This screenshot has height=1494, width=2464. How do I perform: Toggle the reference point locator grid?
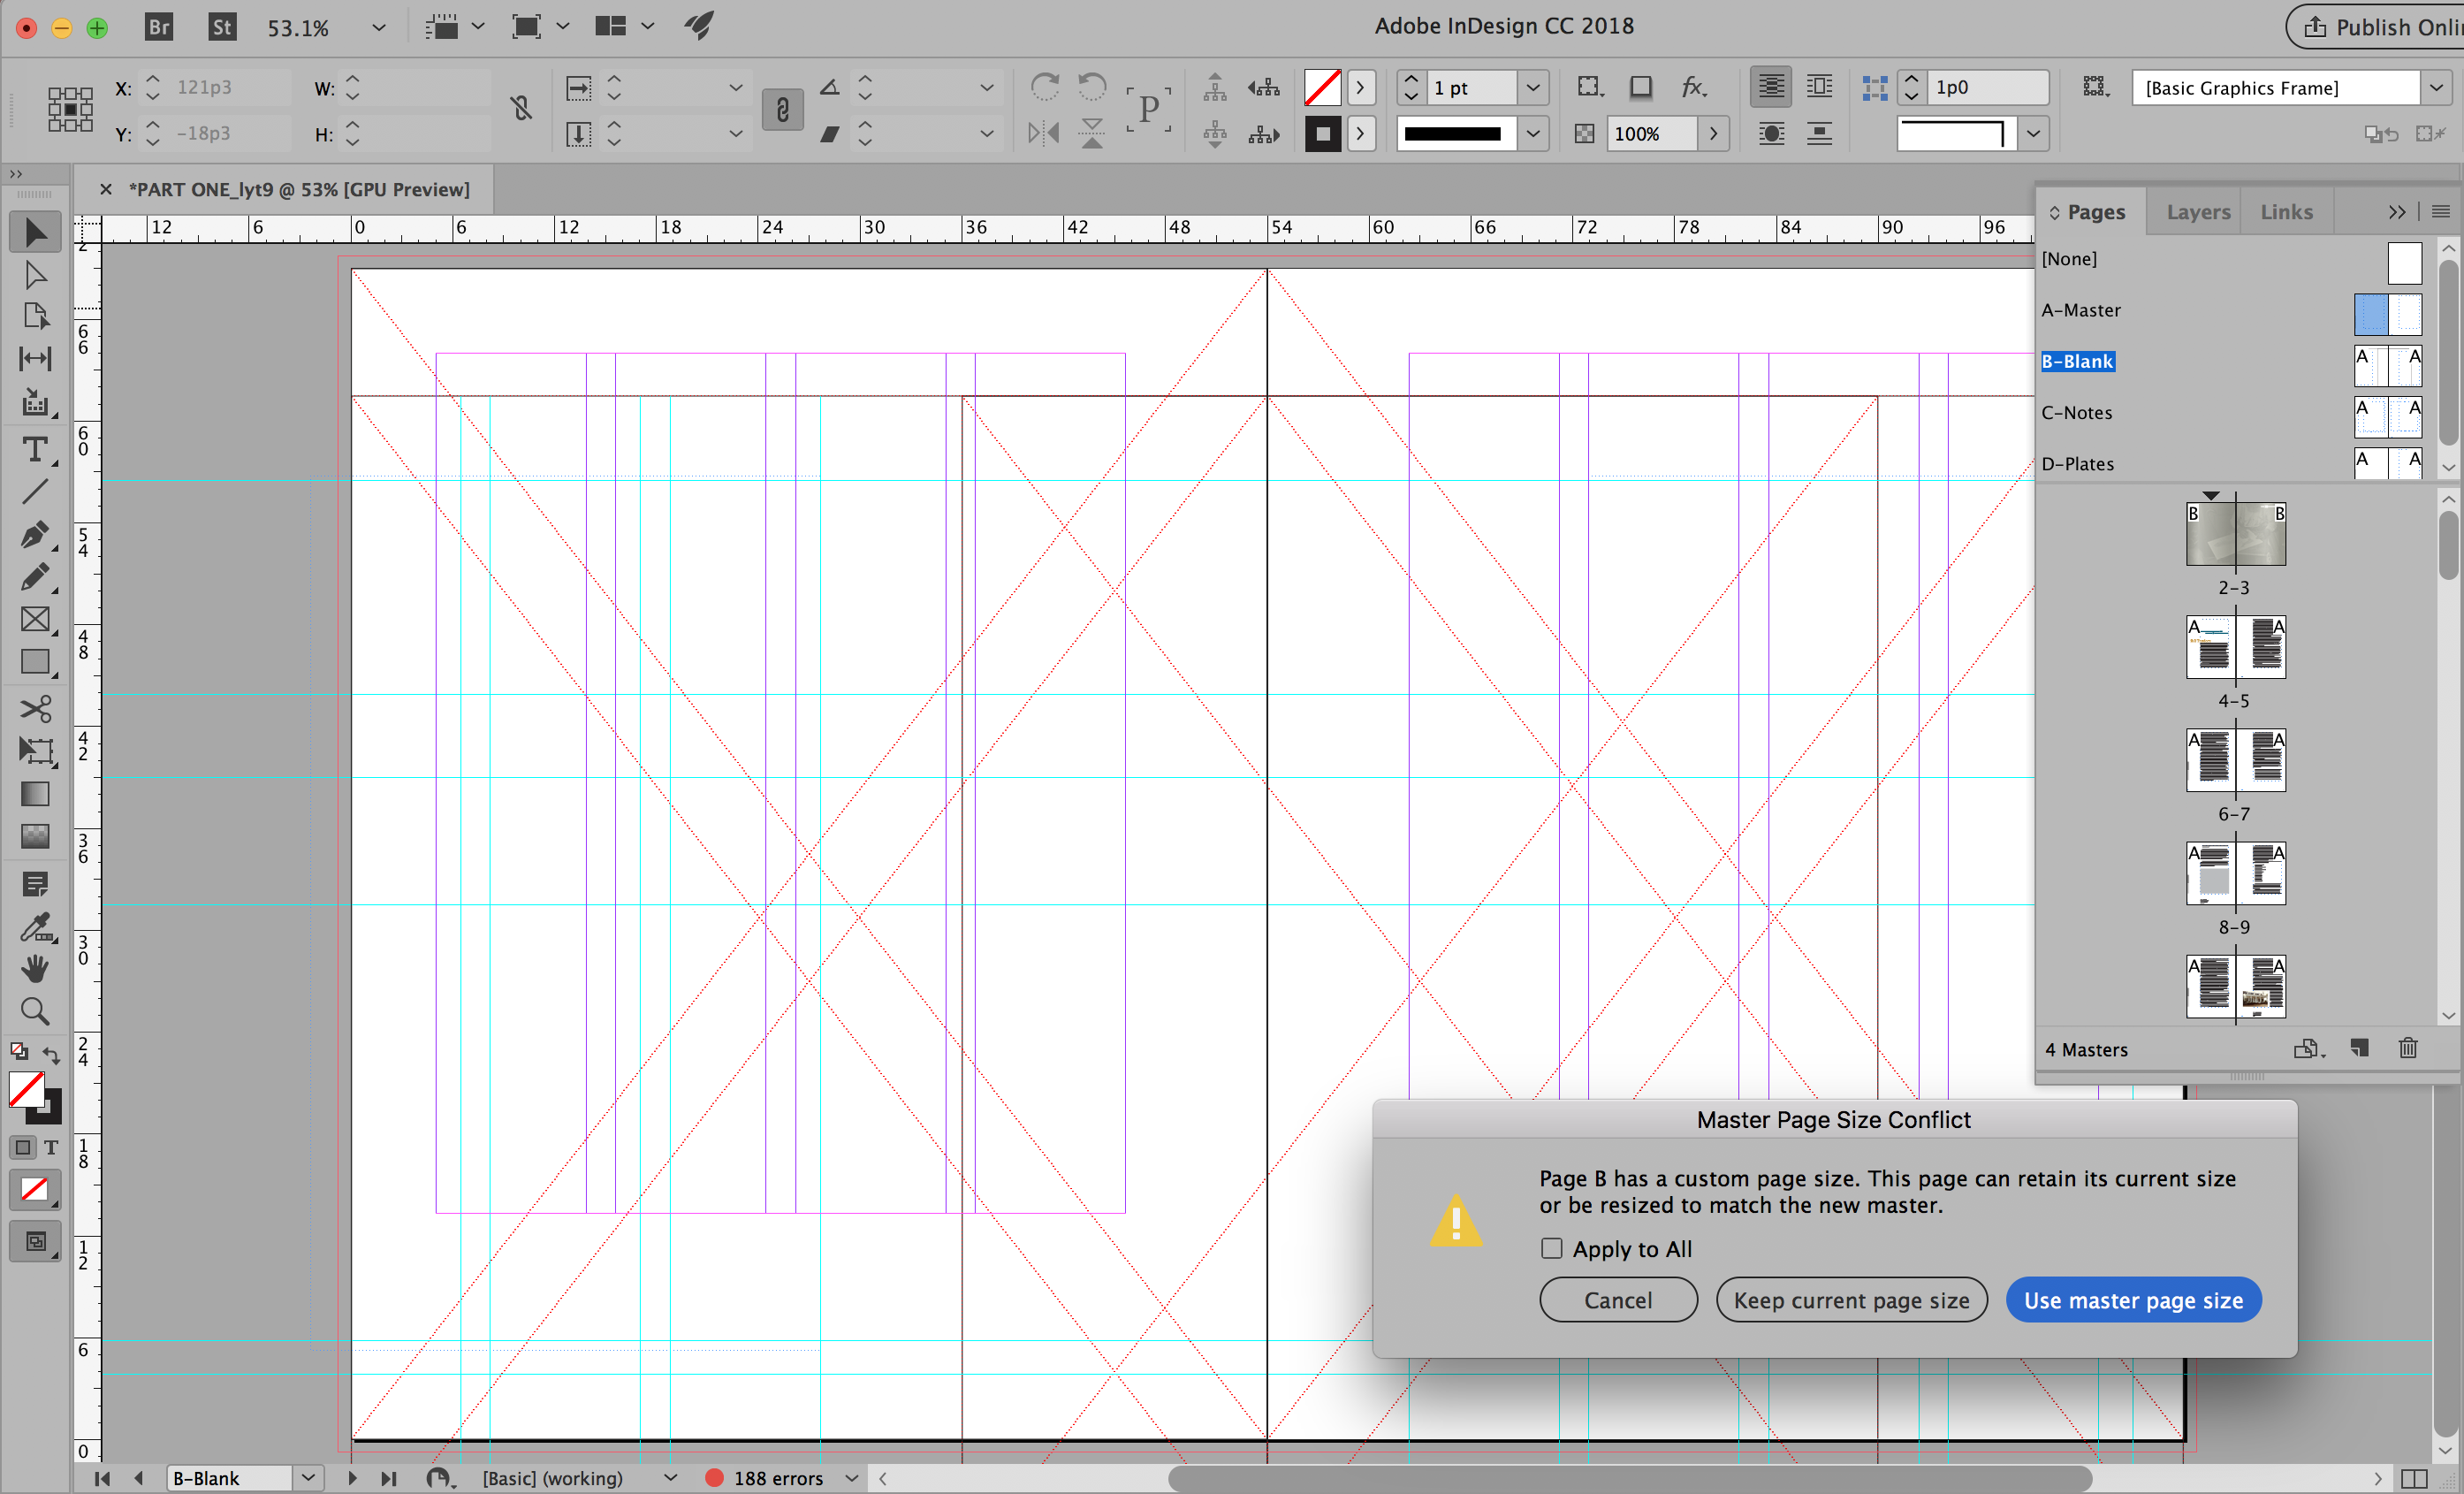coord(70,109)
